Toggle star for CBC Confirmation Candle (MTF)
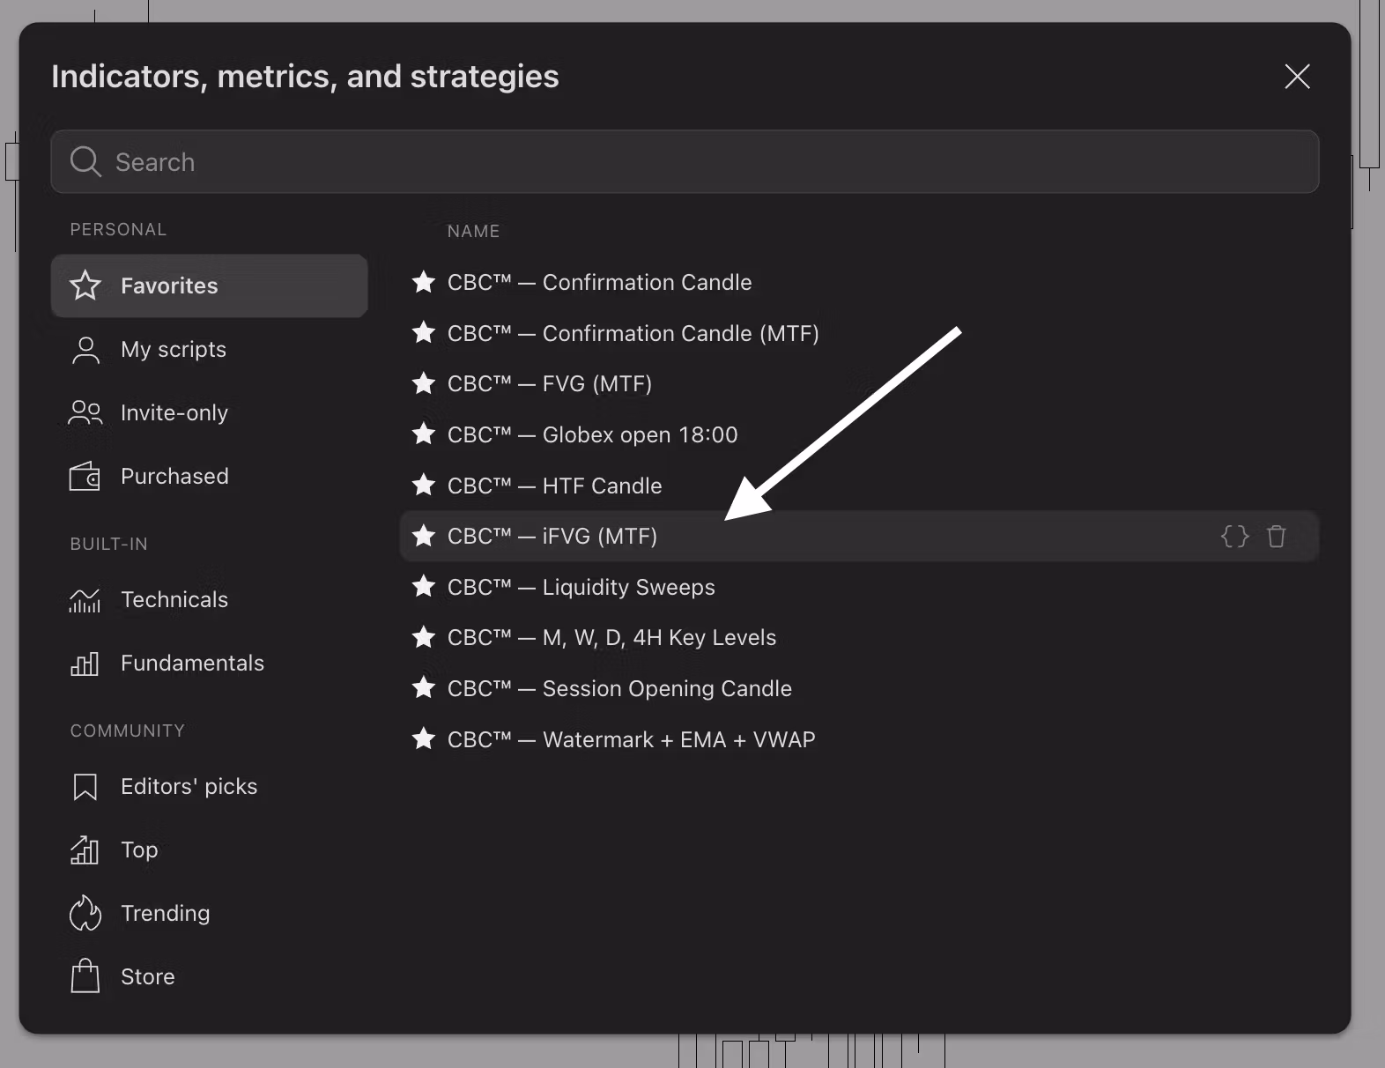The height and width of the screenshot is (1068, 1385). [424, 333]
